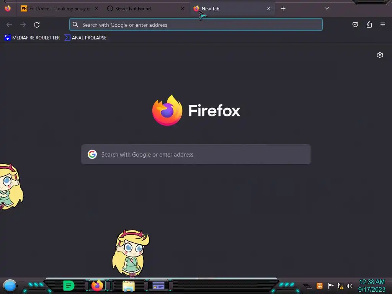This screenshot has height=294, width=392.
Task: Save page to Pocket
Action: (x=355, y=24)
